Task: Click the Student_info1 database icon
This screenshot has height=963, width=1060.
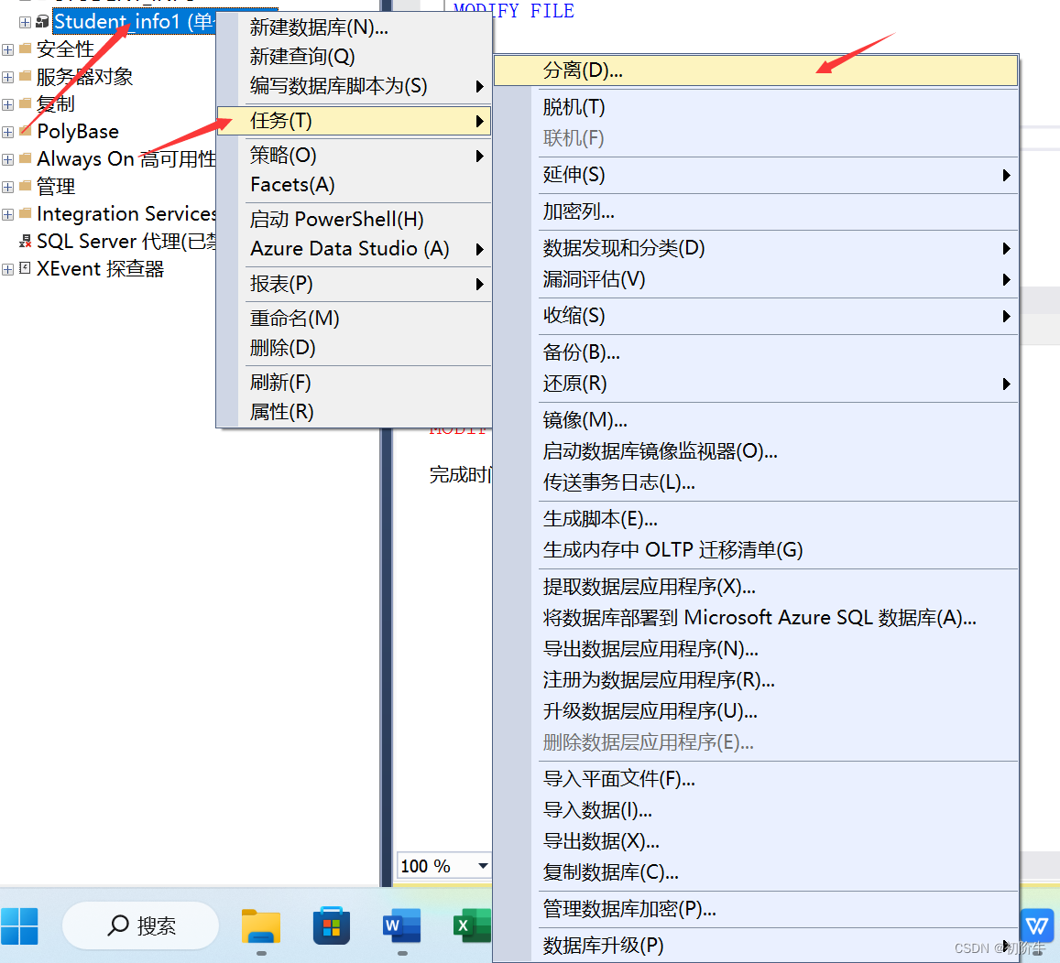Action: (x=42, y=22)
